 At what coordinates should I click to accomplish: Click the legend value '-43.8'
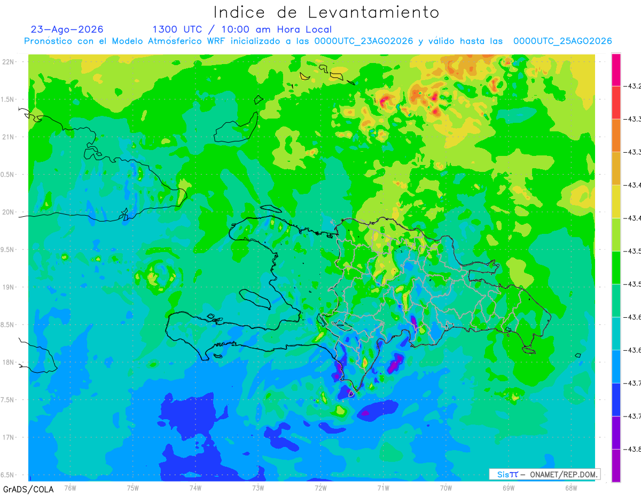634,449
